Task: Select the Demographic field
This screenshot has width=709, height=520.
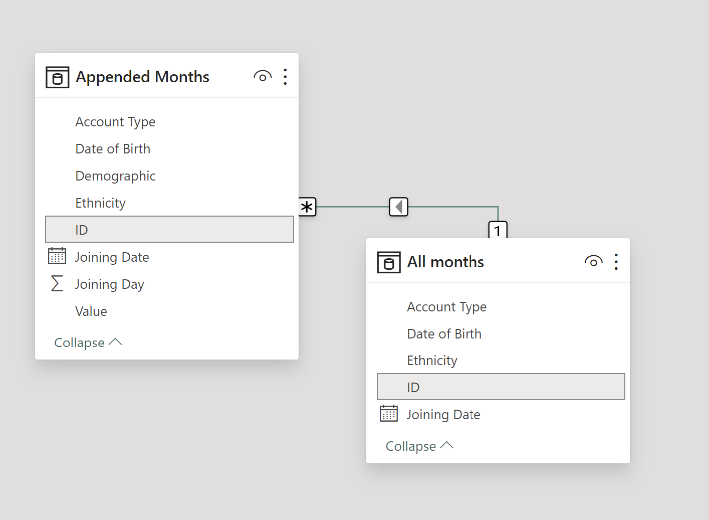Action: click(115, 176)
